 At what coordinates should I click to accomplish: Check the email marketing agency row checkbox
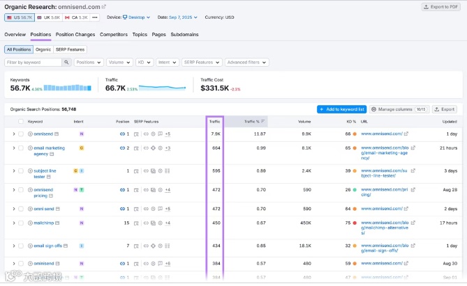pyautogui.click(x=20, y=148)
